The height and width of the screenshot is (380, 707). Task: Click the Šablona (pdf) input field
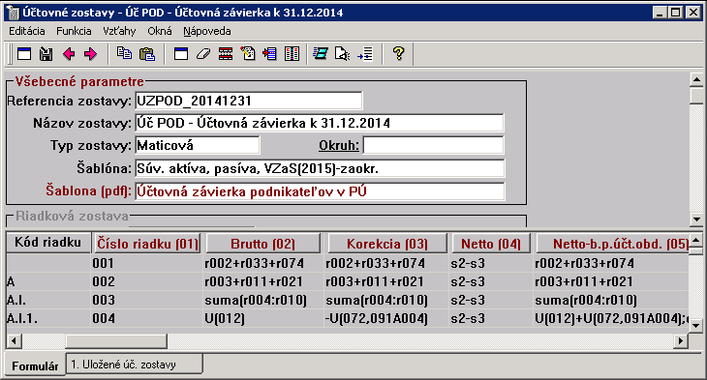tap(320, 191)
